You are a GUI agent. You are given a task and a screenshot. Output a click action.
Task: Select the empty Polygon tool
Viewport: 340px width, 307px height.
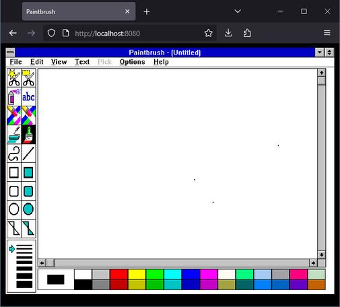pyautogui.click(x=14, y=228)
